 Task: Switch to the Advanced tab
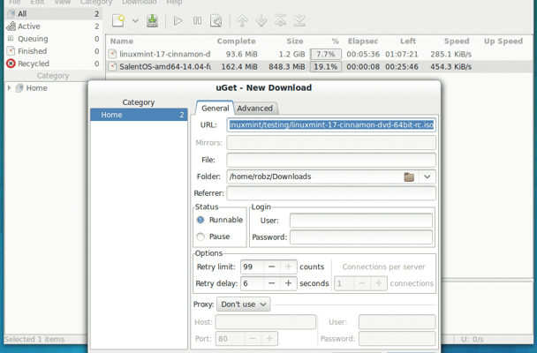point(255,108)
